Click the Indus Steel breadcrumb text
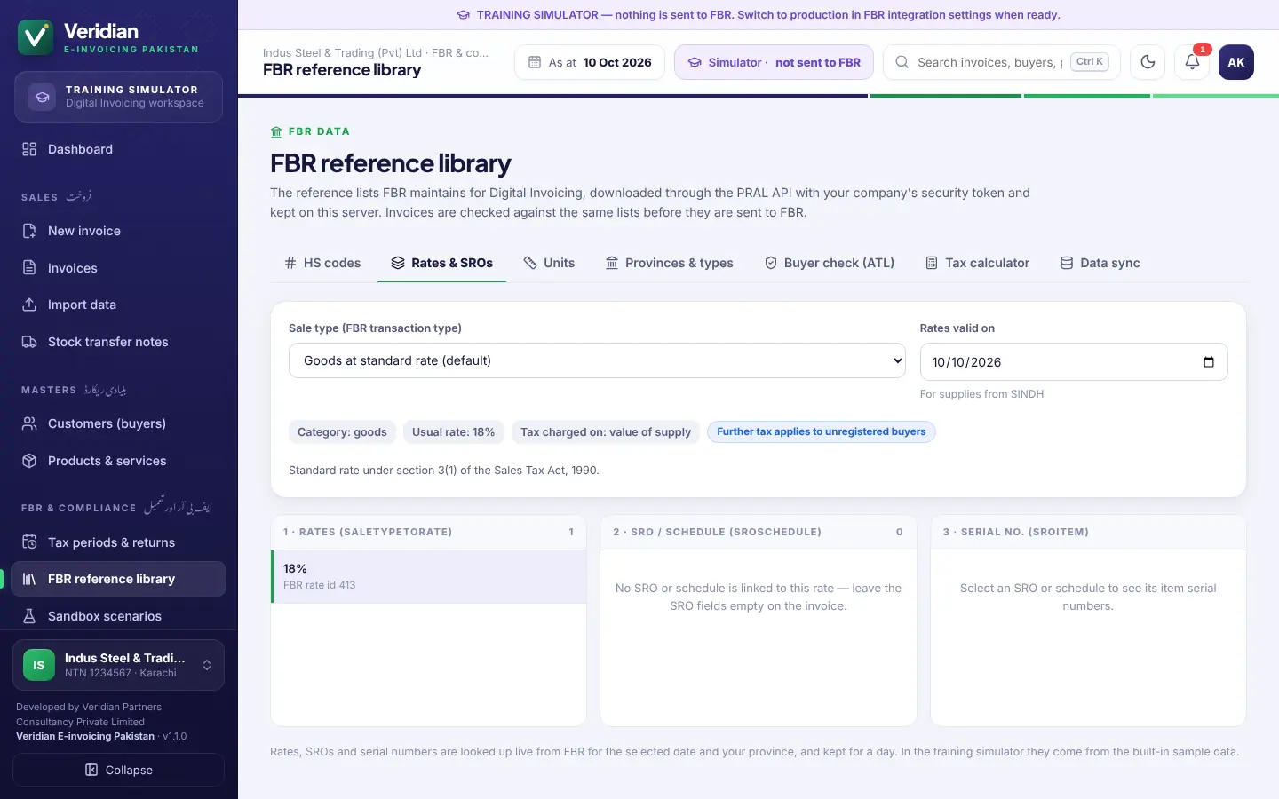This screenshot has height=799, width=1279. pyautogui.click(x=376, y=53)
